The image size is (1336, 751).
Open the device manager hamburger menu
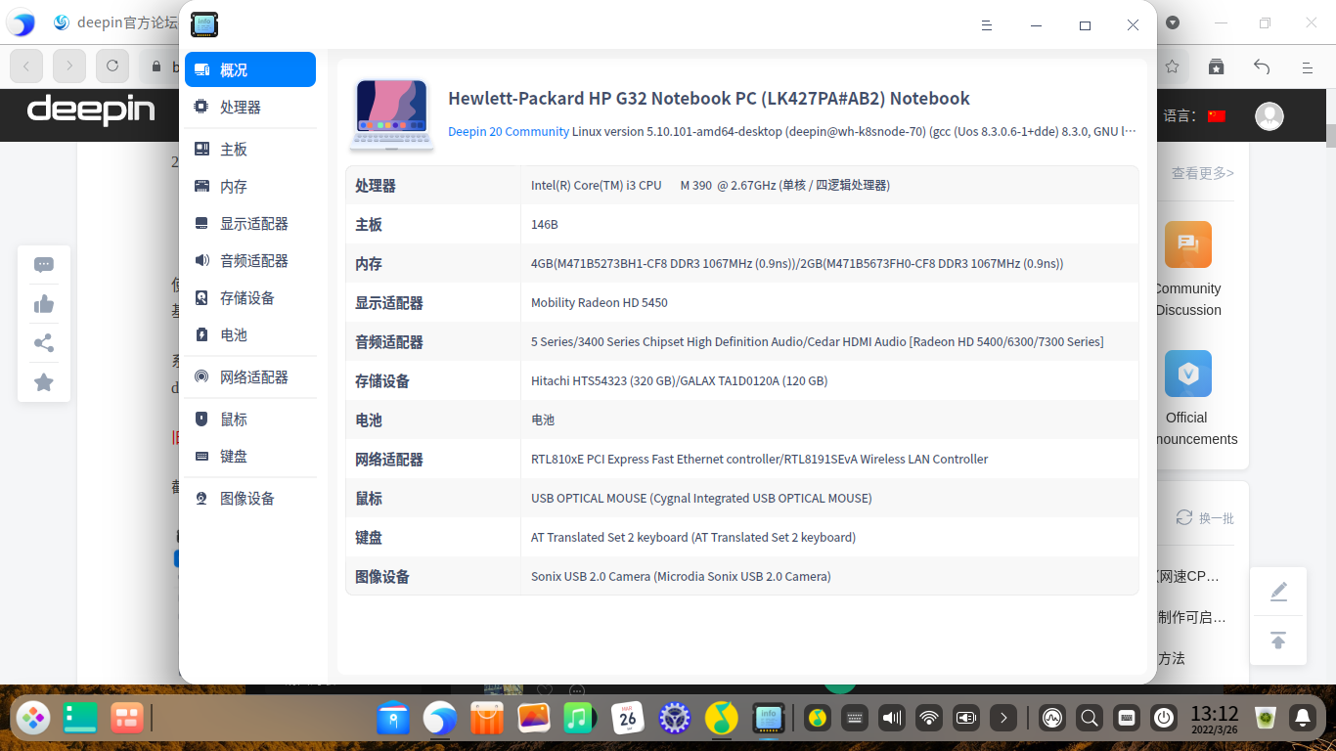tap(987, 25)
